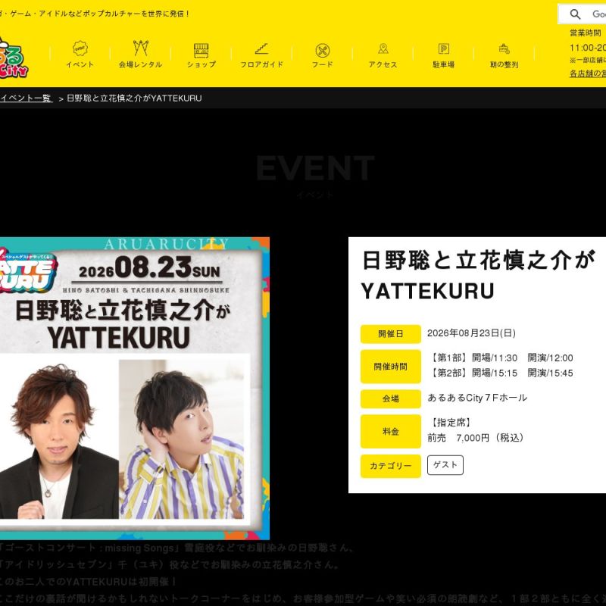Open the ショップ shop icon

point(201,50)
